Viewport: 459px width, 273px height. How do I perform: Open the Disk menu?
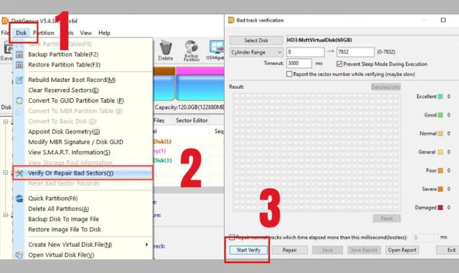(x=21, y=33)
